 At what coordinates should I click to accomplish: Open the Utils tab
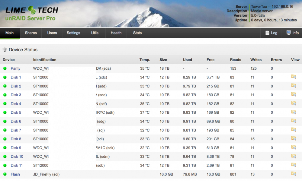pos(95,33)
